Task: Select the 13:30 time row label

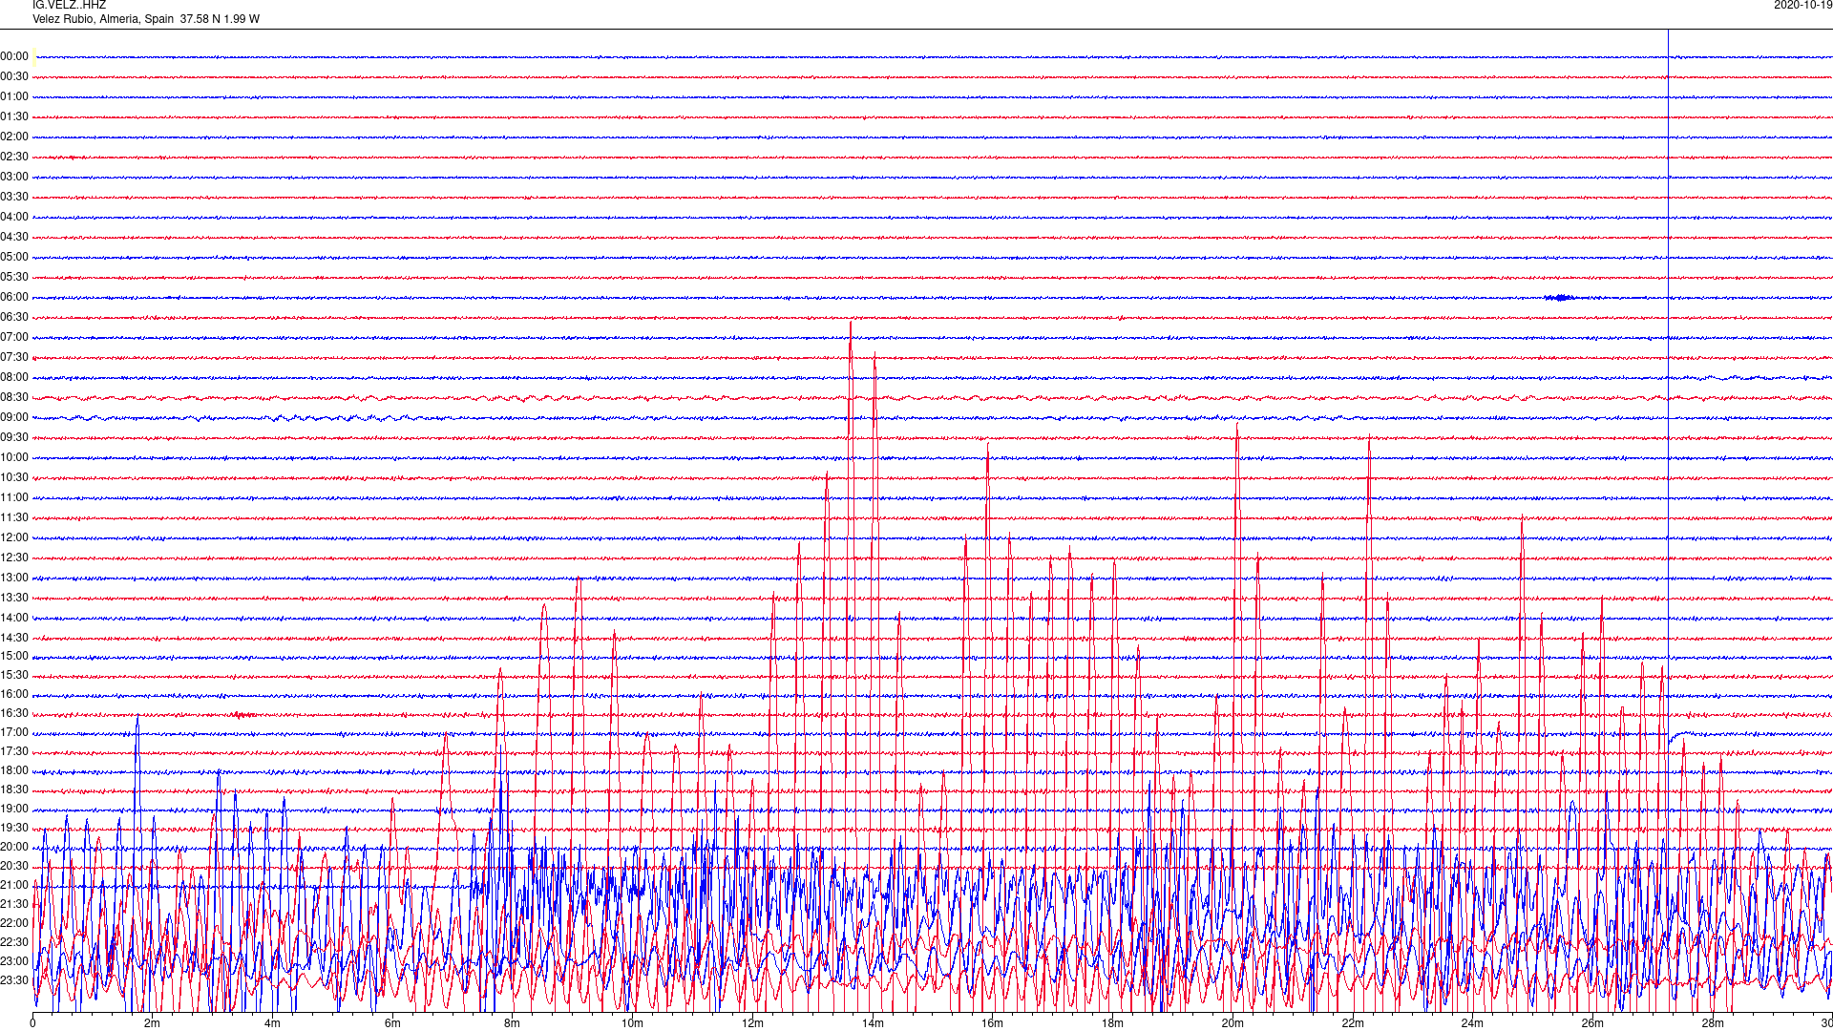Action: 14,598
